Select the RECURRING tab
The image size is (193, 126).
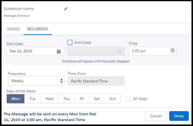coord(37,29)
